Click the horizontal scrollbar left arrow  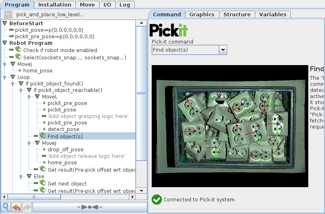click(4, 197)
